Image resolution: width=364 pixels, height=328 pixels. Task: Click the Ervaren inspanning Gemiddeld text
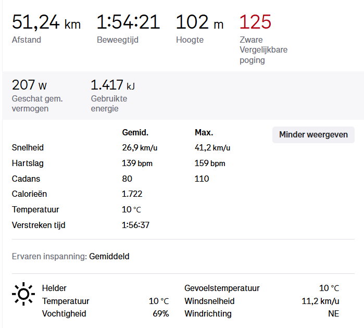pos(109,257)
